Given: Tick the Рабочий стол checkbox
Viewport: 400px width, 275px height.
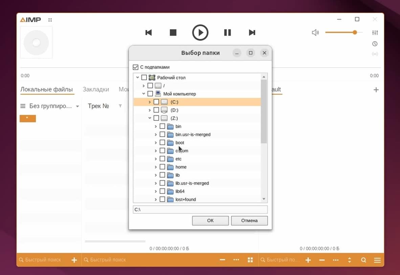Looking at the screenshot, I should coord(144,77).
